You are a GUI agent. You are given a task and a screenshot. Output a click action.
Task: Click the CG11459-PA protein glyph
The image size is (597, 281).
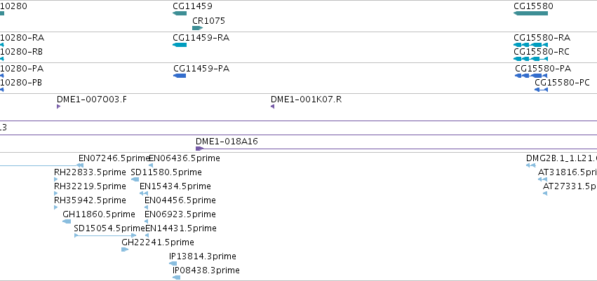click(180, 76)
